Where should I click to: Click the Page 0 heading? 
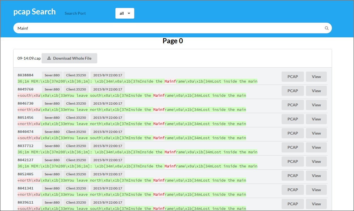[x=173, y=41]
